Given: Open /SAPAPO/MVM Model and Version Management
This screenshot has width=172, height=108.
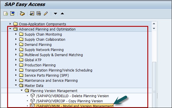Looking at the screenshot, I should [x=75, y=106].
